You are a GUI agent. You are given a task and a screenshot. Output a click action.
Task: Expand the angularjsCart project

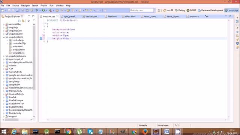point(4,31)
